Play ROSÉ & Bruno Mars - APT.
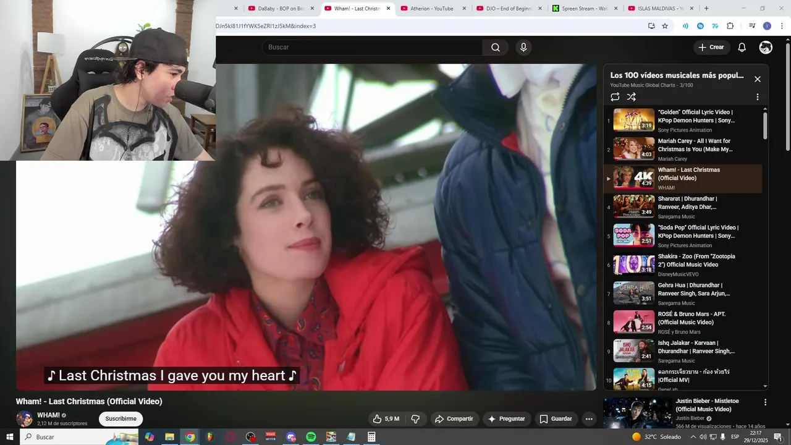This screenshot has width=791, height=445. tap(683, 323)
